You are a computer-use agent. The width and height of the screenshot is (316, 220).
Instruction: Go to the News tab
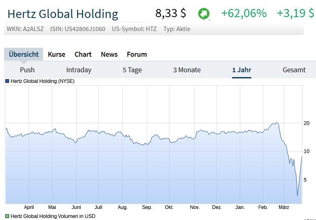(x=109, y=54)
